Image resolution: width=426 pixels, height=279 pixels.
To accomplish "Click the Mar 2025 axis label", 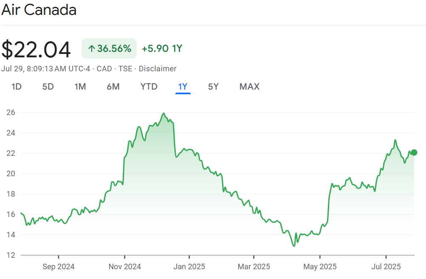I will tap(254, 267).
